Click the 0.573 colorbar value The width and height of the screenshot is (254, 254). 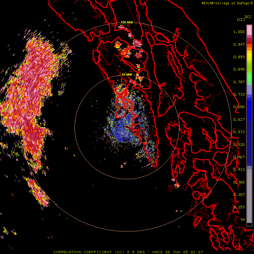239,132
